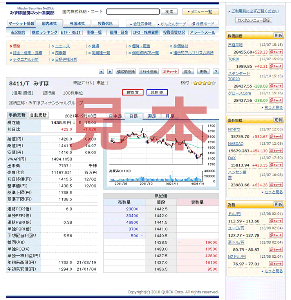
Task: Open the ご利用前に必ずご覧ください link
Action: [255, 11]
